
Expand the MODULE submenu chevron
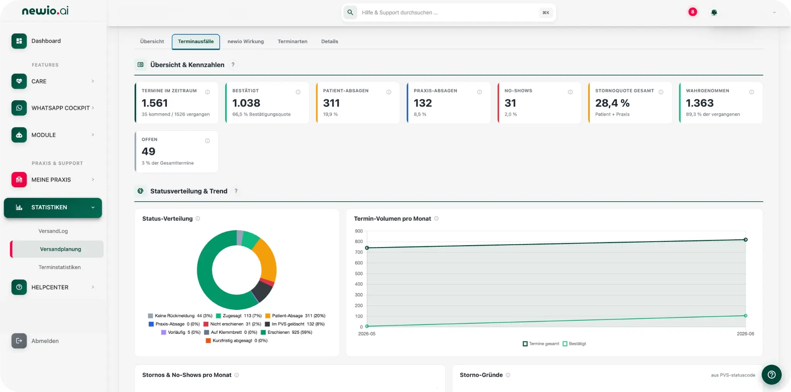(x=93, y=135)
